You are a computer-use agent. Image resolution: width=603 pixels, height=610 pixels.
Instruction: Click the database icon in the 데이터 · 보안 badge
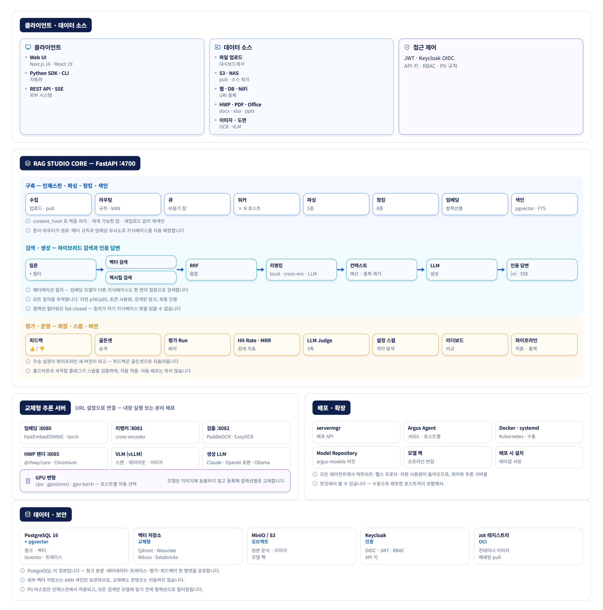pos(28,514)
